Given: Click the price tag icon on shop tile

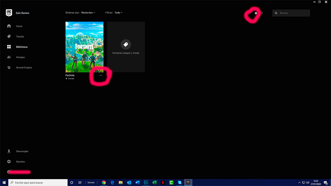Looking at the screenshot, I should pos(126,45).
